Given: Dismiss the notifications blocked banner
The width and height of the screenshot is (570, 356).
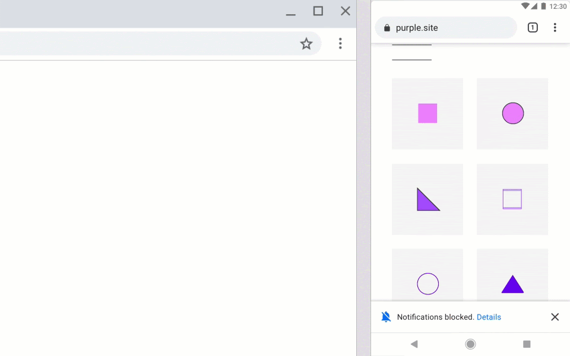Looking at the screenshot, I should pos(555,317).
